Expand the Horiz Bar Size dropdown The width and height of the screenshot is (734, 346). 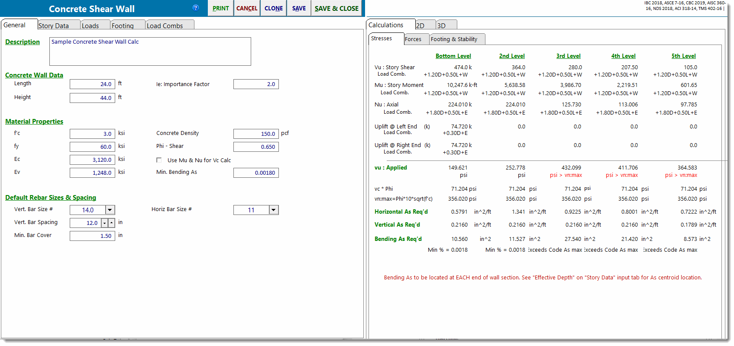(x=274, y=210)
